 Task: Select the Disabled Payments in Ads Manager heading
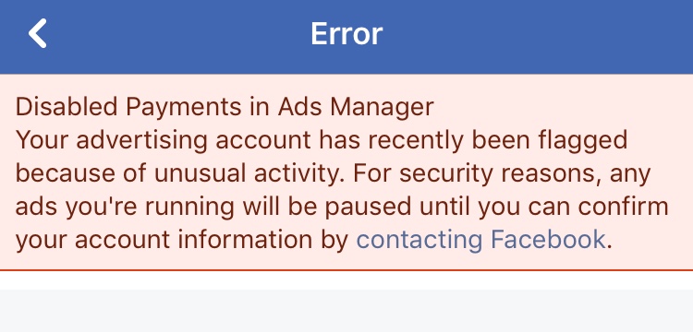(225, 107)
